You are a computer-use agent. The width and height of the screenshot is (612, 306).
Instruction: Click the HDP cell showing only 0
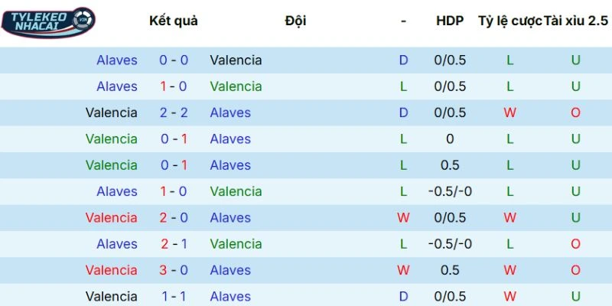click(450, 139)
